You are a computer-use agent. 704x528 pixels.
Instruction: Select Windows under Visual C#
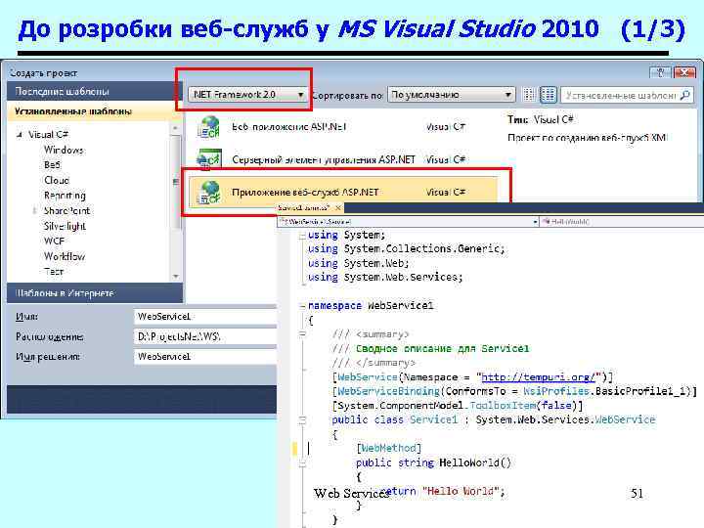[64, 150]
